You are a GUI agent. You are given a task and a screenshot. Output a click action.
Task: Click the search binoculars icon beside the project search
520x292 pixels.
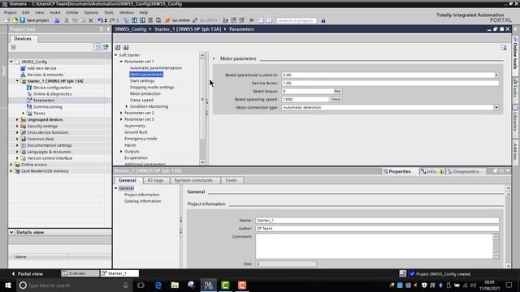click(323, 20)
